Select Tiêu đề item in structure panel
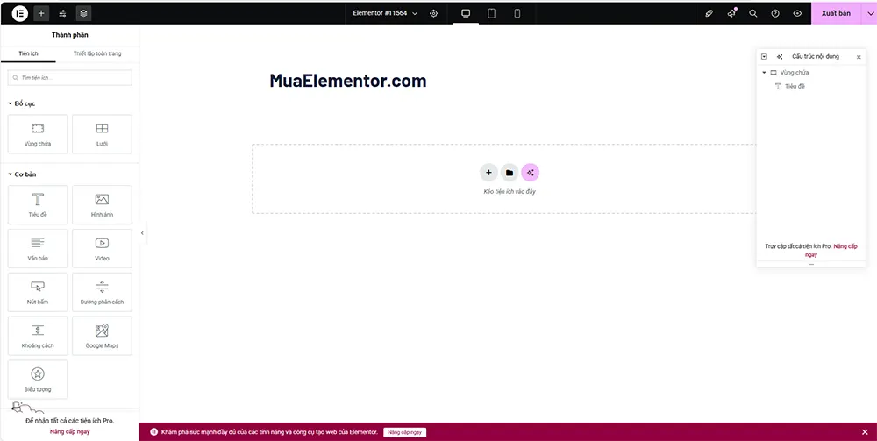The image size is (877, 441). [x=795, y=86]
